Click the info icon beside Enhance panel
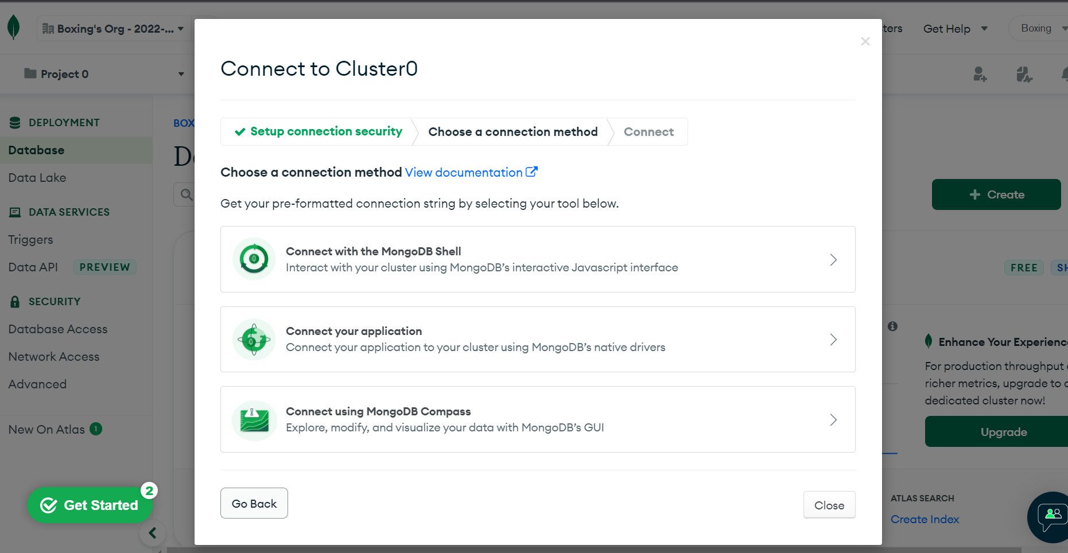Image resolution: width=1068 pixels, height=553 pixels. click(892, 326)
